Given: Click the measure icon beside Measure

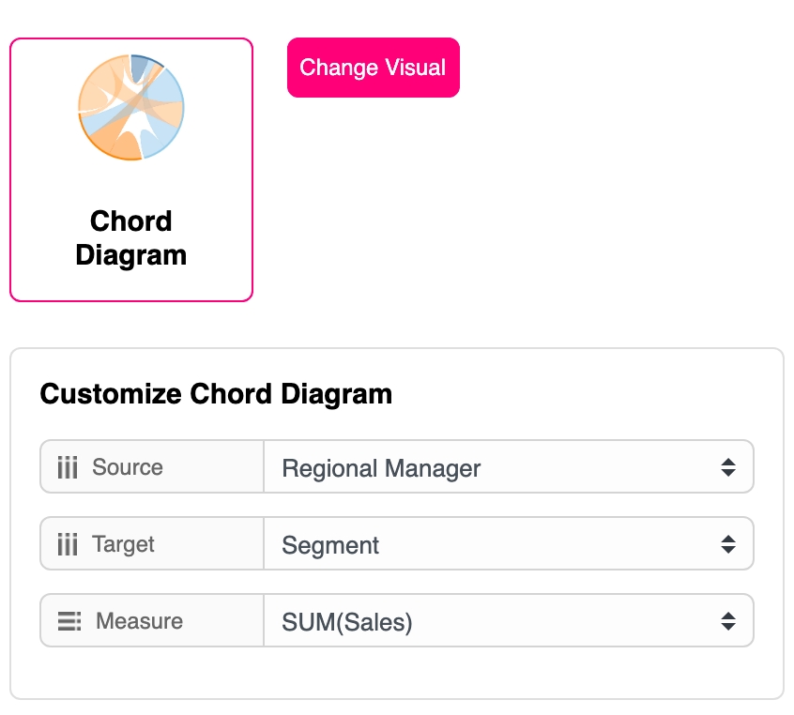Looking at the screenshot, I should [x=69, y=621].
